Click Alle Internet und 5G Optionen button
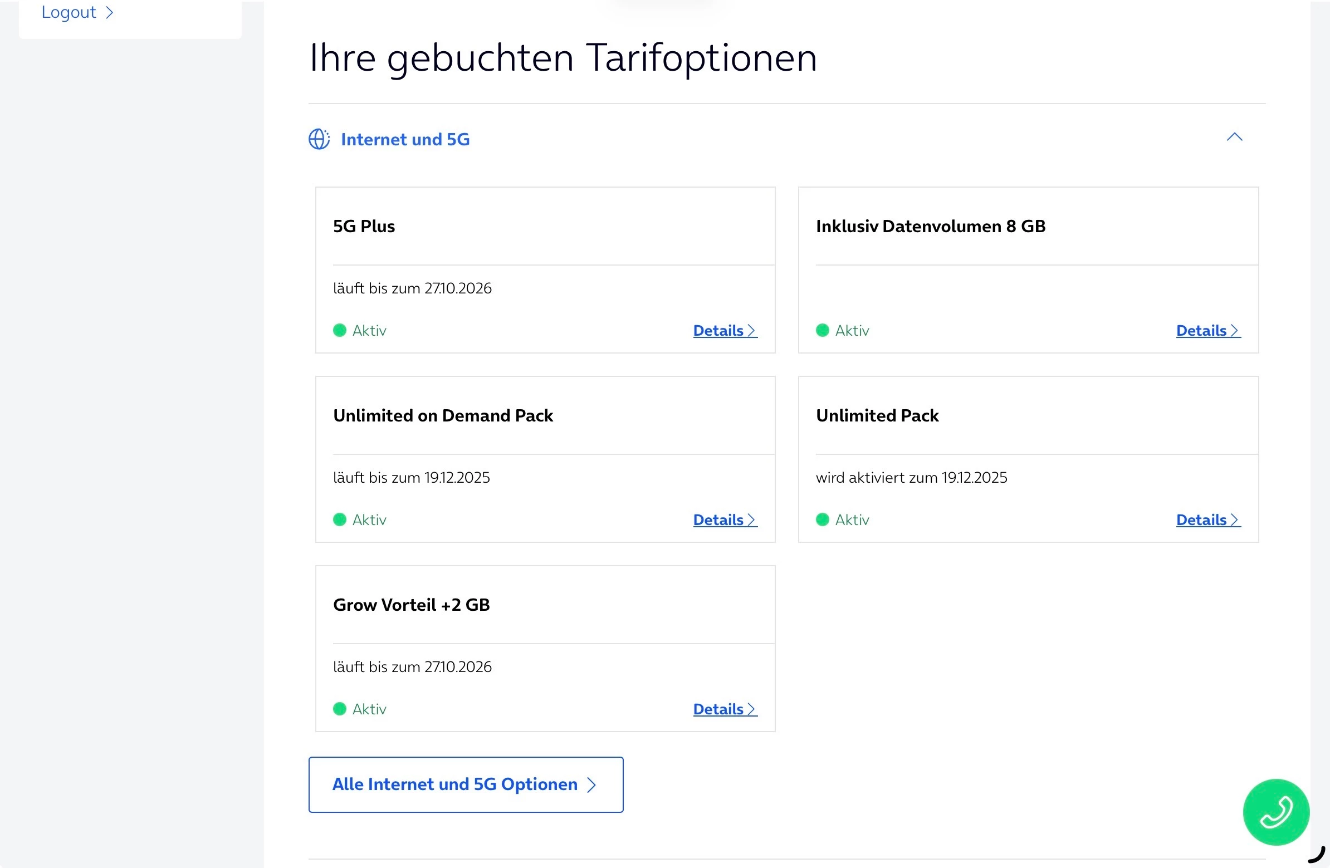Screen dimensions: 1330x868 tap(465, 784)
